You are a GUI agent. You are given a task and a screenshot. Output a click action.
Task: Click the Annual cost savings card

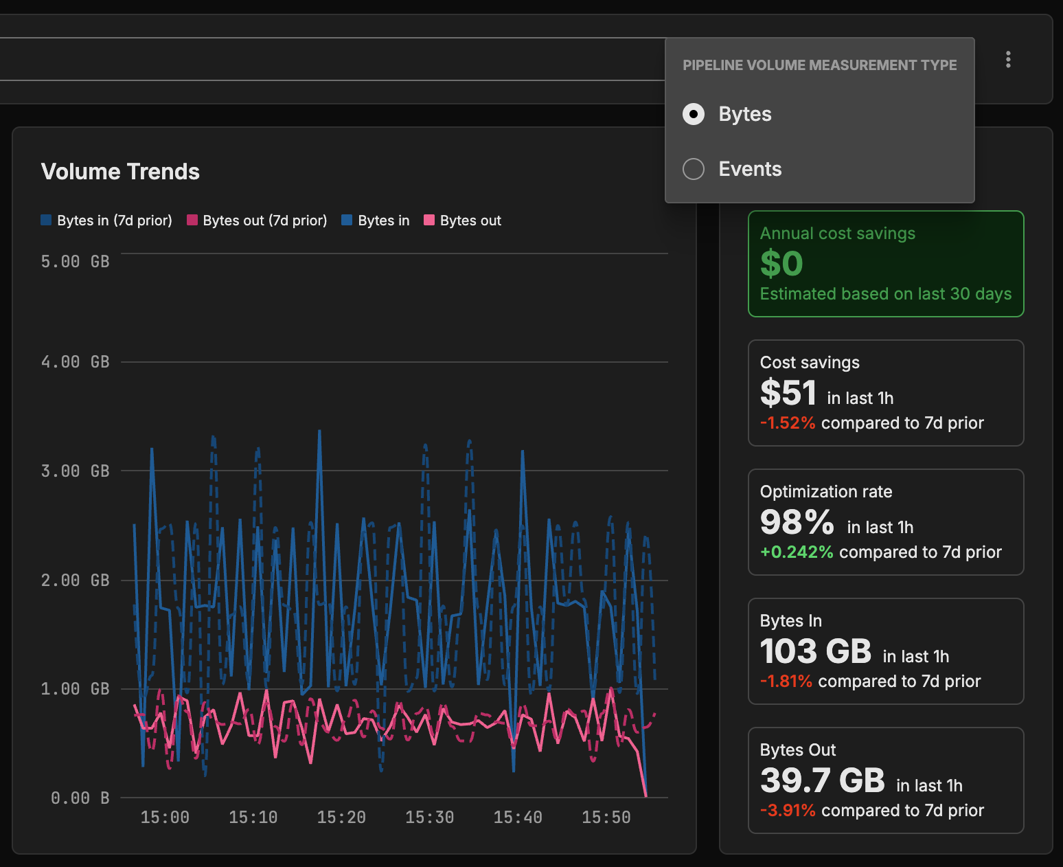point(885,264)
